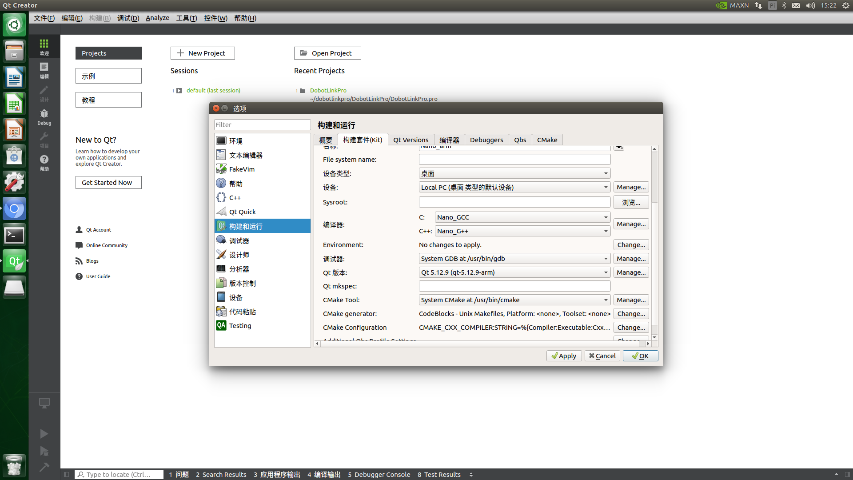Click the Environment category icon
Image resolution: width=853 pixels, height=480 pixels.
click(x=221, y=141)
